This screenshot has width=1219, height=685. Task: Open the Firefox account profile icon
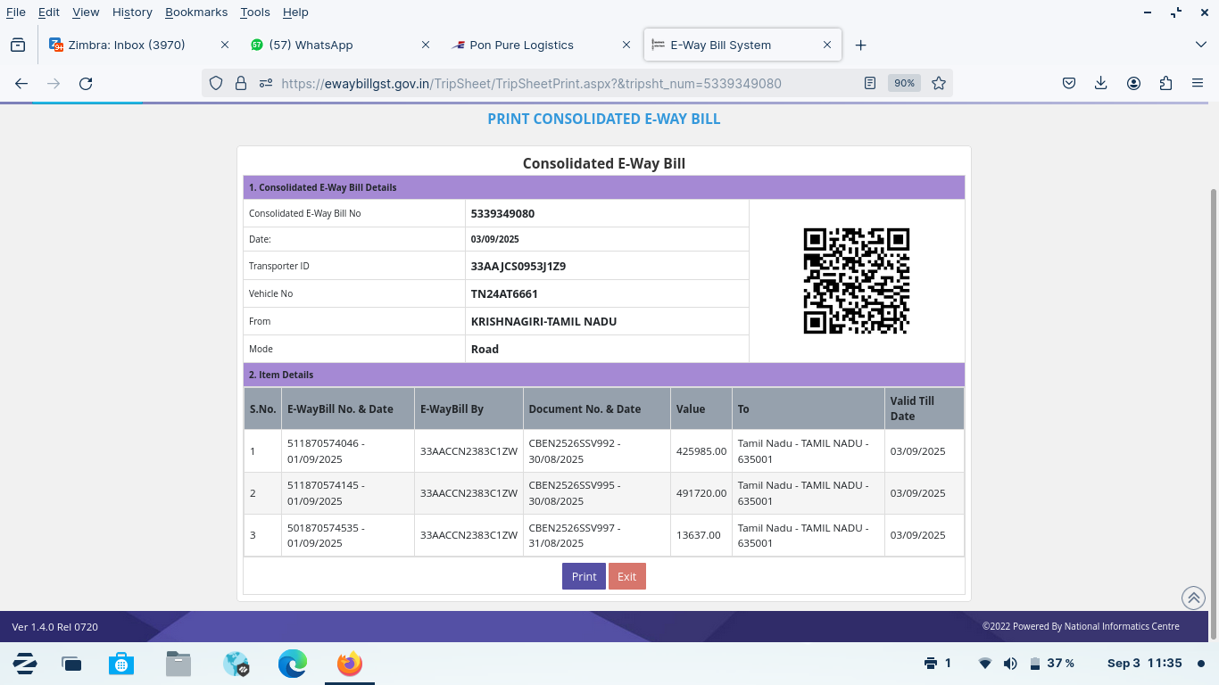(x=1133, y=83)
